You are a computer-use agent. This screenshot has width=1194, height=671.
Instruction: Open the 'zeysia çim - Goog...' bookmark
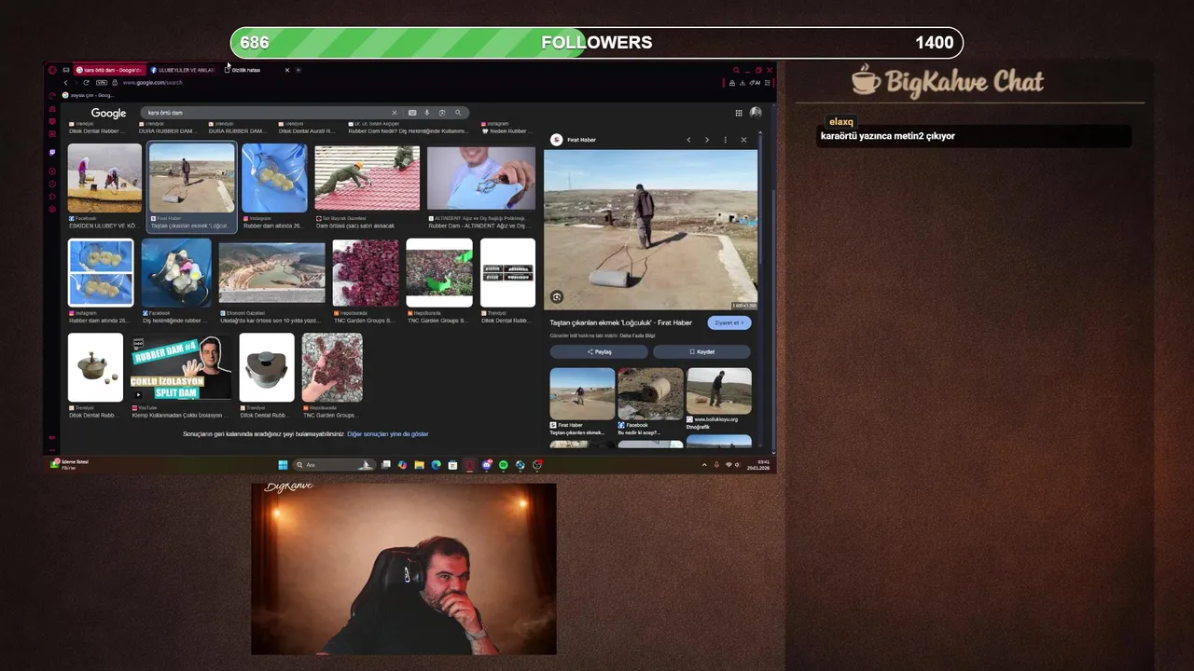click(89, 95)
